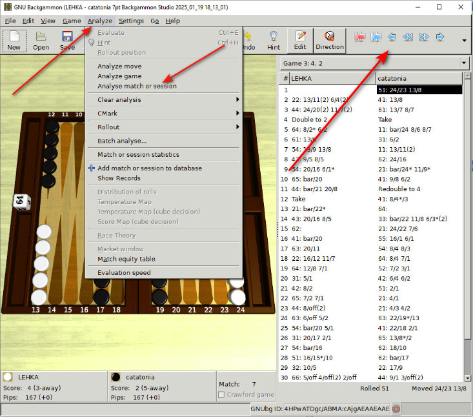473x417 pixels.
Task: Open the Edit menu
Action: tap(28, 21)
